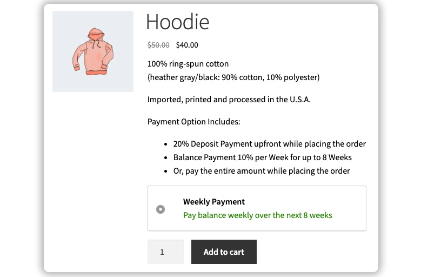Click the 'Payment Option Includes:' heading
Screen dimensions: 421x277
point(193,122)
